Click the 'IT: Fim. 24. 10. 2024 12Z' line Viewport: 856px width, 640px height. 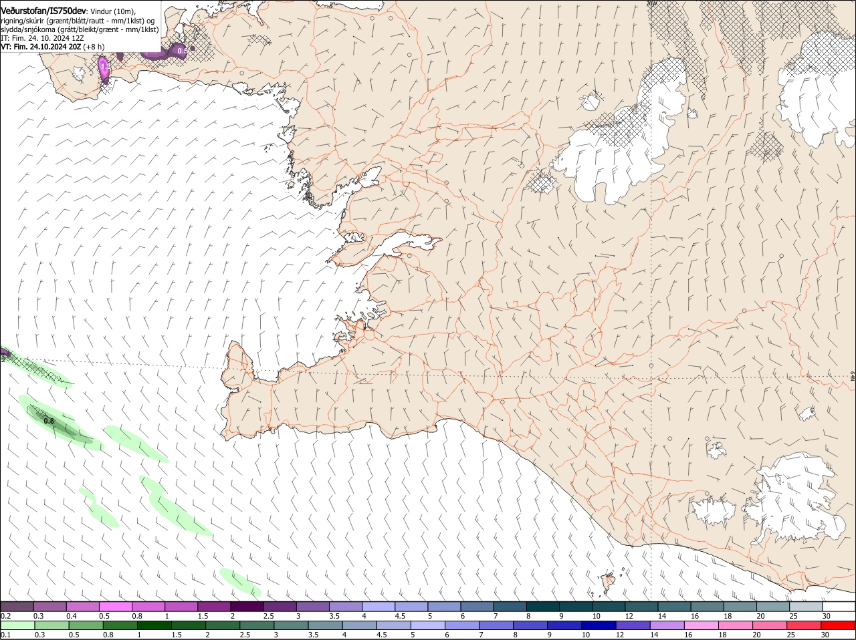point(42,38)
